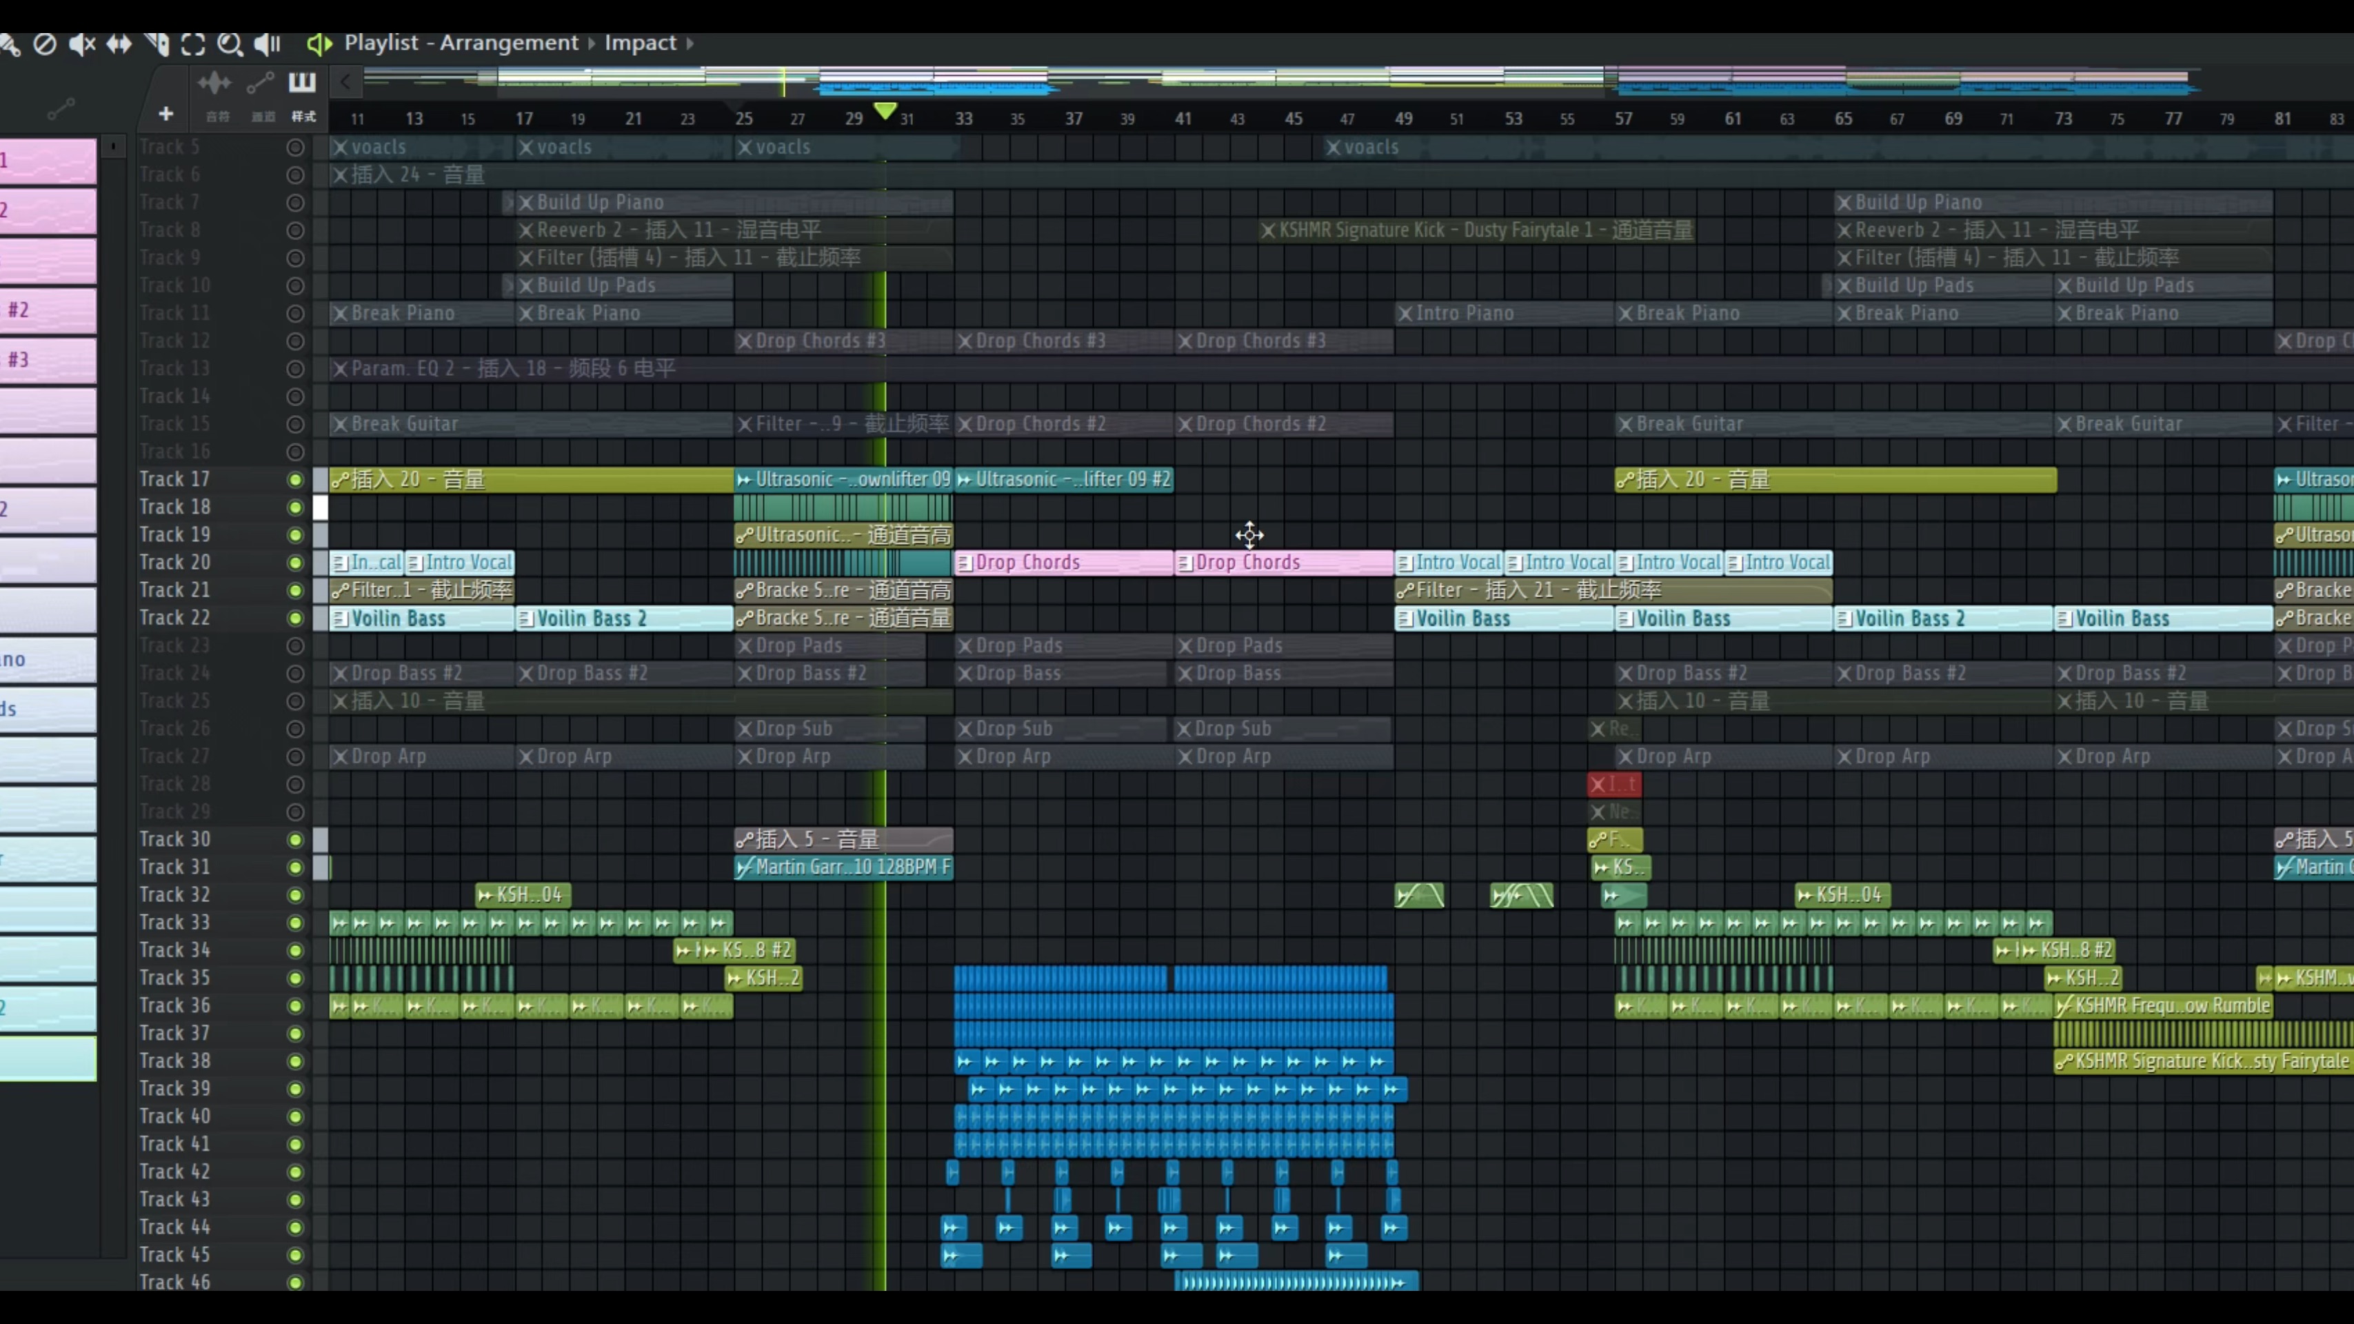Select the pink Drop Chords clip on Track 20

(x=1063, y=563)
